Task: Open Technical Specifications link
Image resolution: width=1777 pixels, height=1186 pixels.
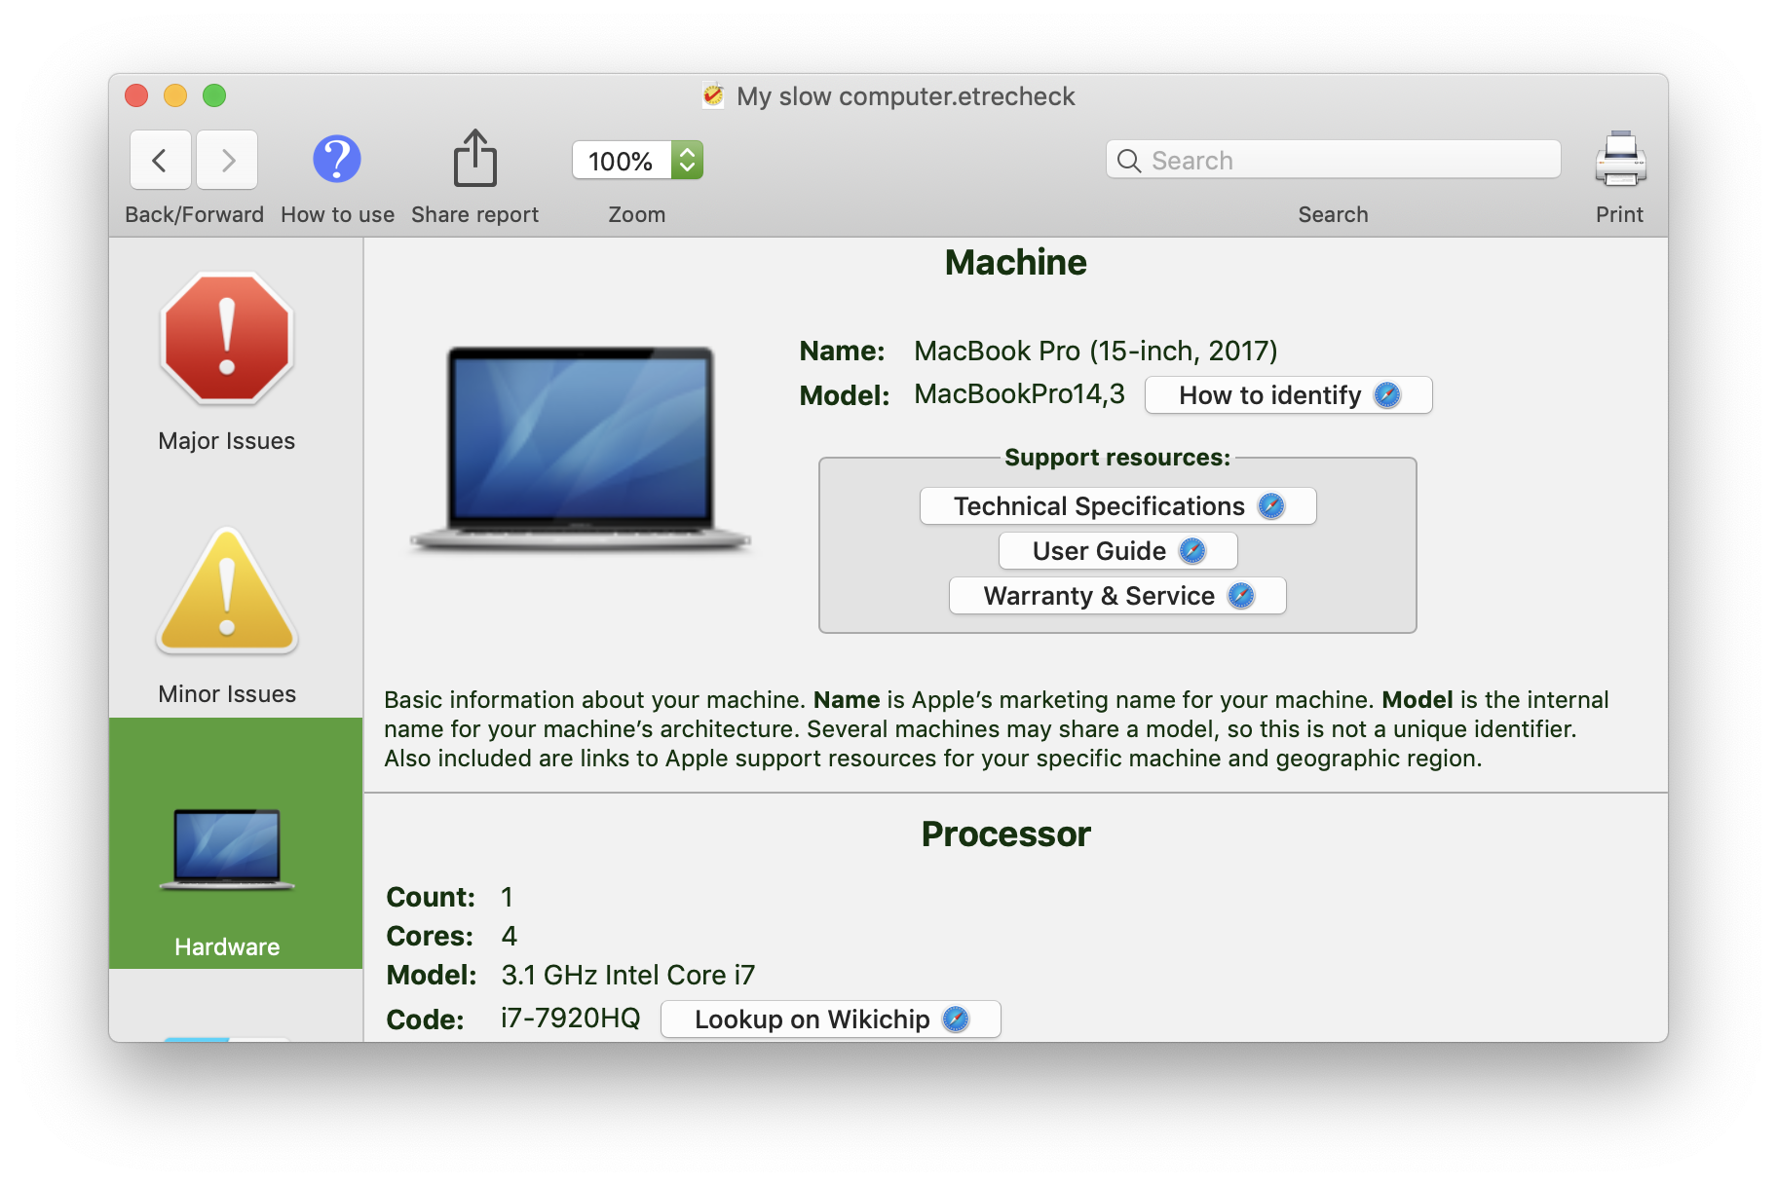Action: click(x=1117, y=506)
